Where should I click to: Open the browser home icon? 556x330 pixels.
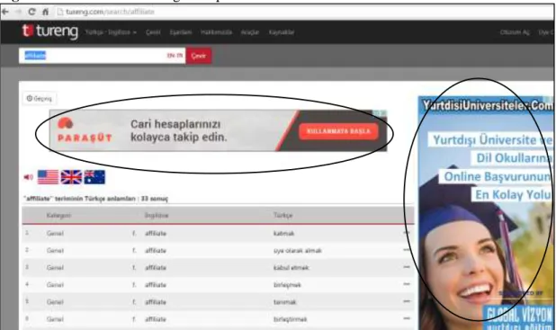tap(45, 12)
